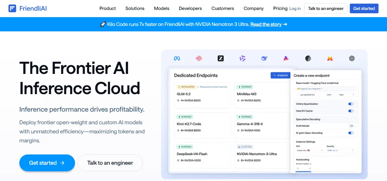Viewport: 387px width, 181px height.
Task: Click the left autoscaling replicas slider handle
Action: click(296, 172)
